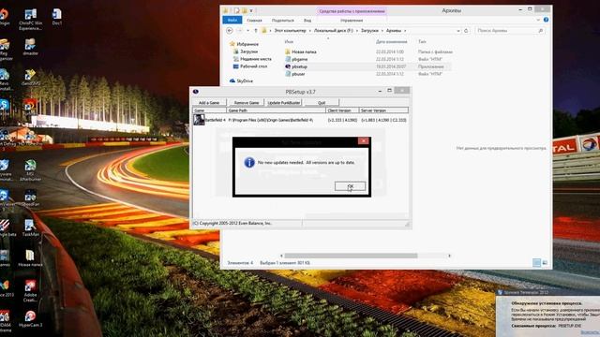Click the Client Version column header
Image resolution: width=600 pixels, height=337 pixels.
[x=342, y=110]
